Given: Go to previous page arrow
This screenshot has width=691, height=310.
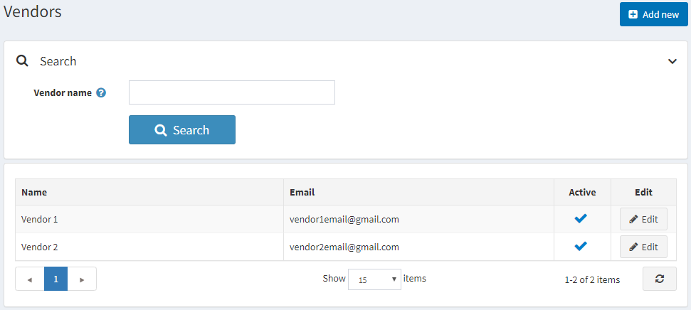Looking at the screenshot, I should tap(29, 279).
